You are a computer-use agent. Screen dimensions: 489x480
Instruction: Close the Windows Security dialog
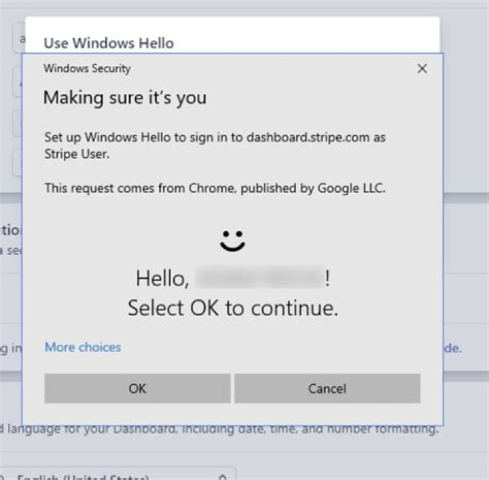point(422,69)
